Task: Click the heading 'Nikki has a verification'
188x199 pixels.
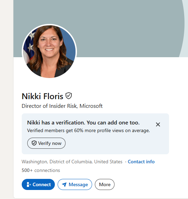Action: pyautogui.click(x=56, y=123)
